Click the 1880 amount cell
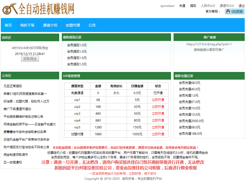The width and height of the screenshot is (246, 181). point(98,134)
